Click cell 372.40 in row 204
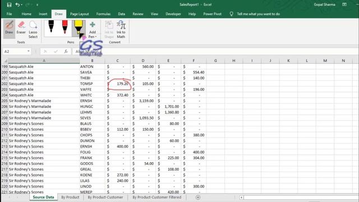The width and height of the screenshot is (359, 202). pyautogui.click(x=117, y=95)
